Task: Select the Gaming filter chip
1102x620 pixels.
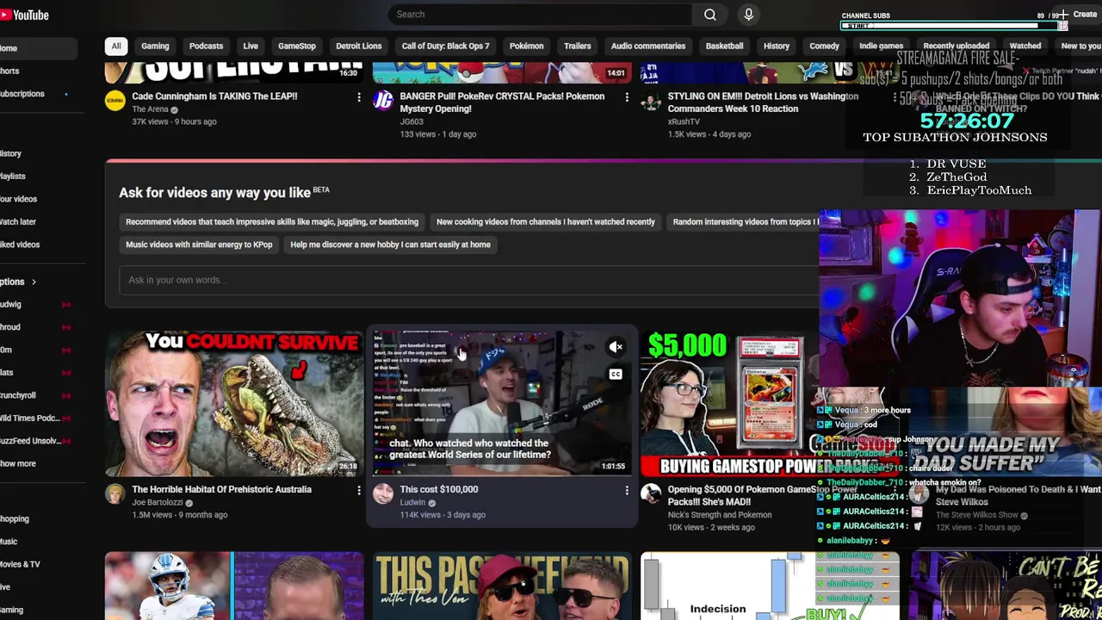Action: click(x=155, y=46)
